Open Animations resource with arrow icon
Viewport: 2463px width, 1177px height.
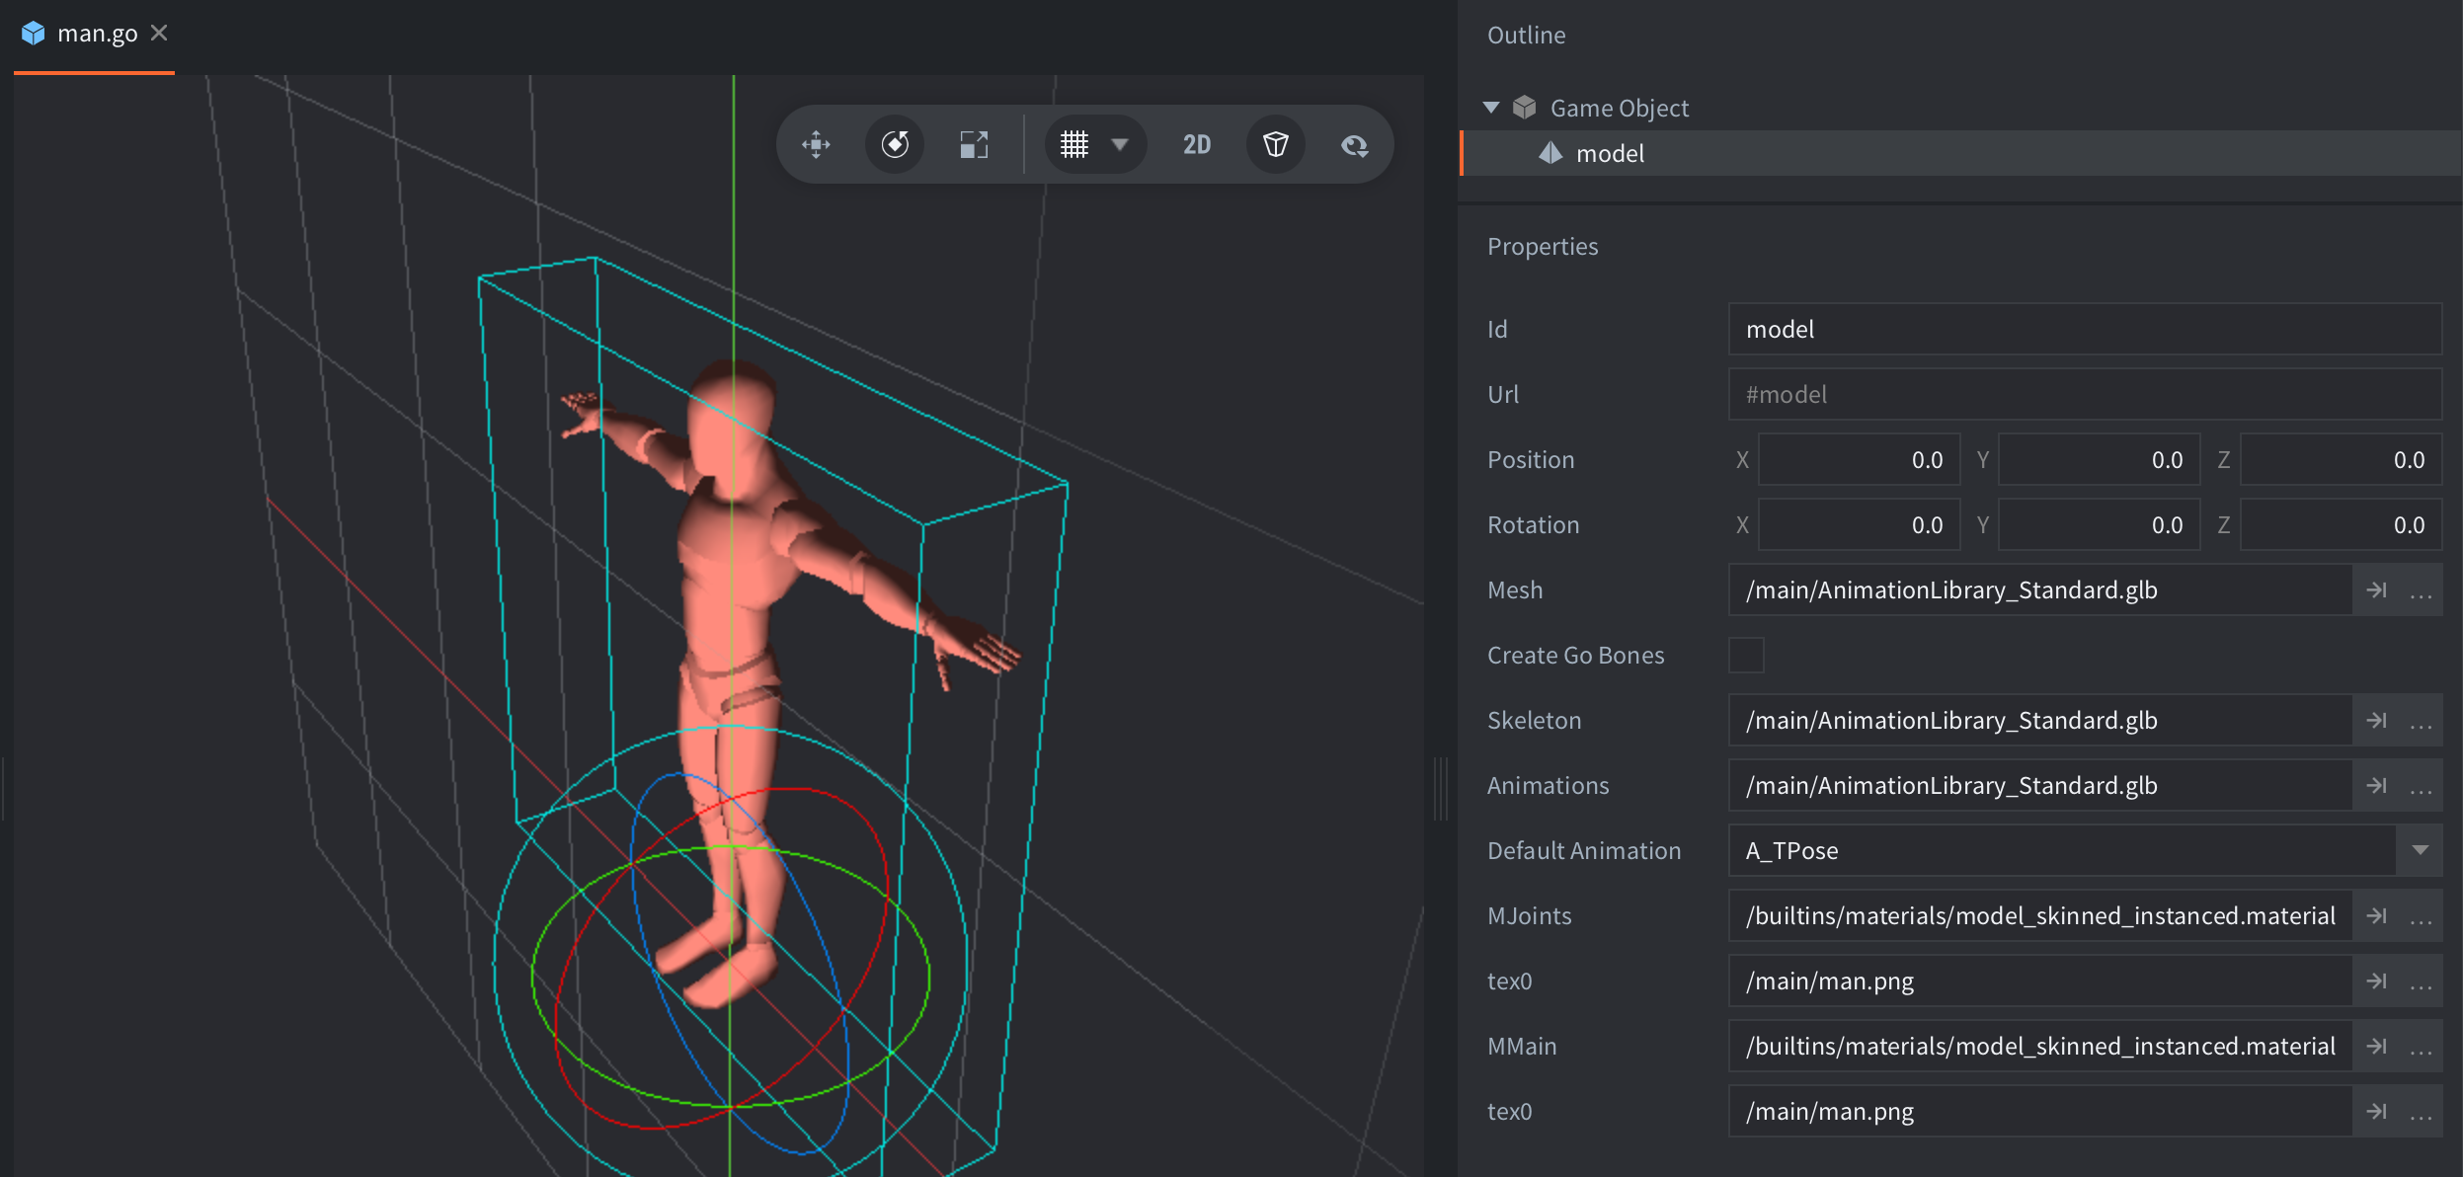pyautogui.click(x=2376, y=786)
